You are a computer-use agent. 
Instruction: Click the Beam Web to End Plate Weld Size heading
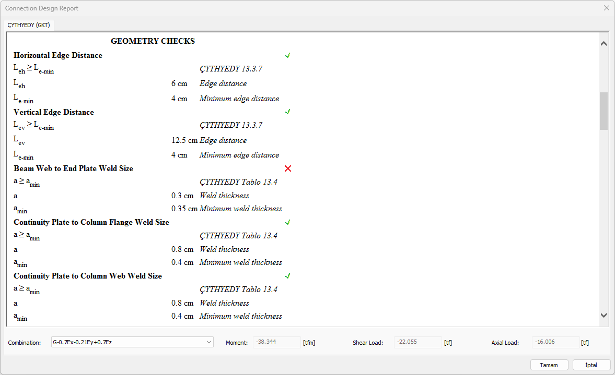(73, 168)
